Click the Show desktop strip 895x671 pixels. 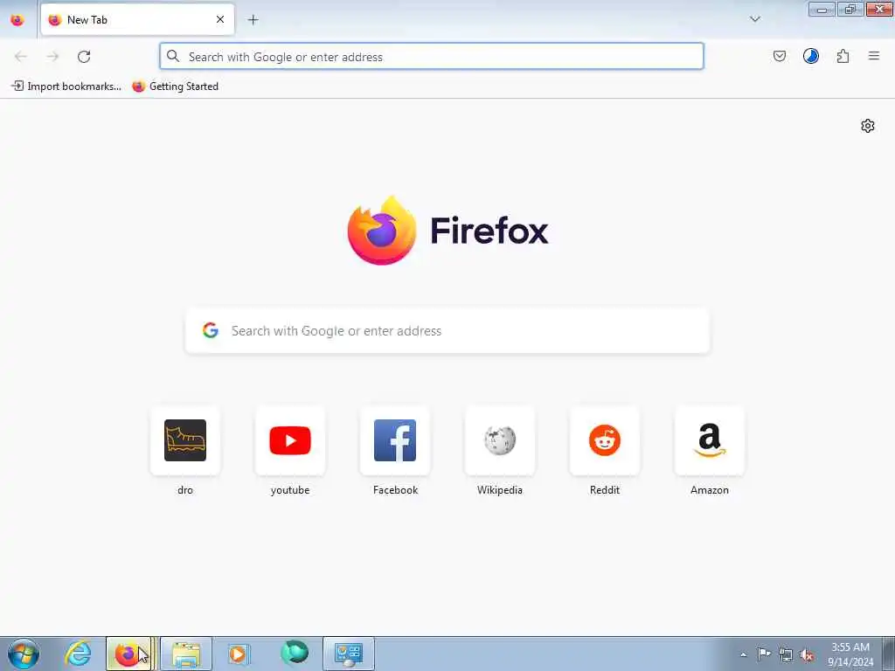[x=889, y=654]
